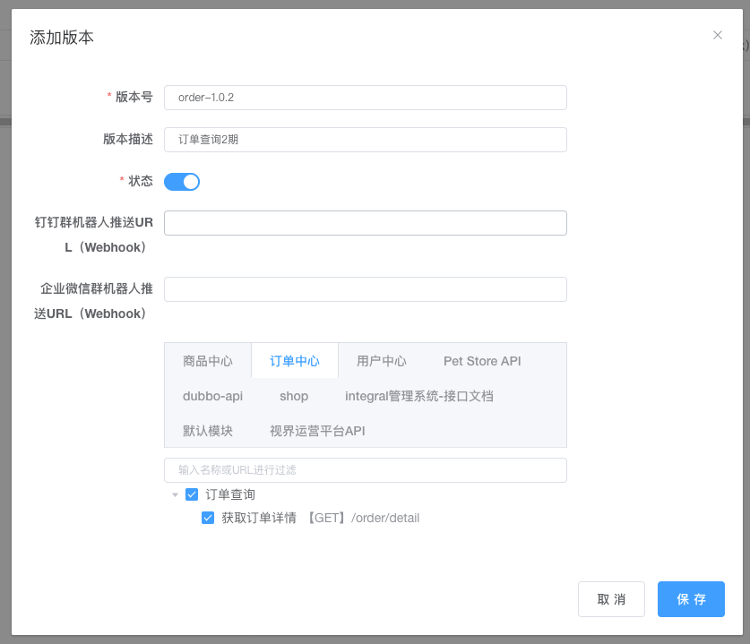This screenshot has height=644, width=750.
Task: Open the 视界运营平台API tab
Action: coord(317,431)
